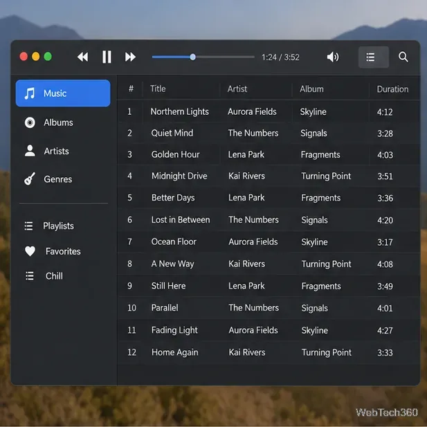Click artist Kai Rivers in Midnight Drive row

pos(246,176)
